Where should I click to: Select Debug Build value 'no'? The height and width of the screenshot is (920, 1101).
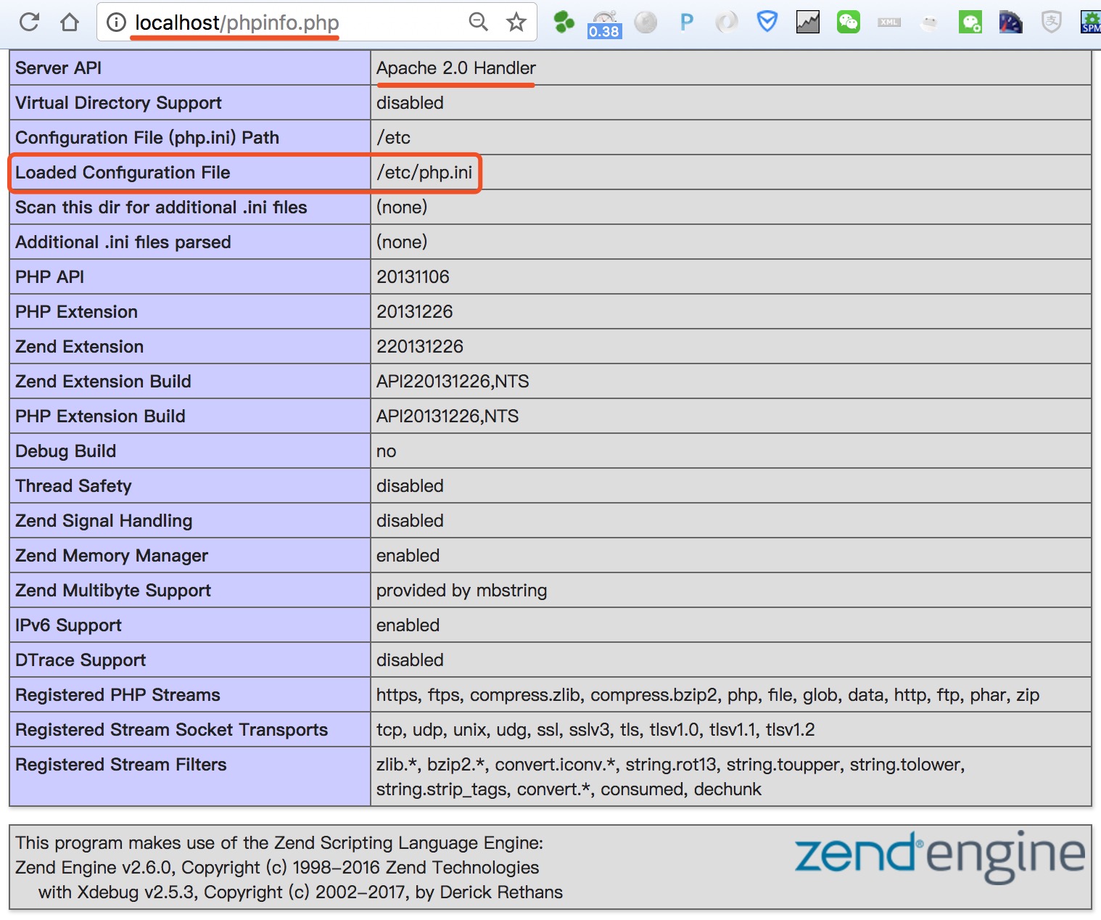pos(386,451)
